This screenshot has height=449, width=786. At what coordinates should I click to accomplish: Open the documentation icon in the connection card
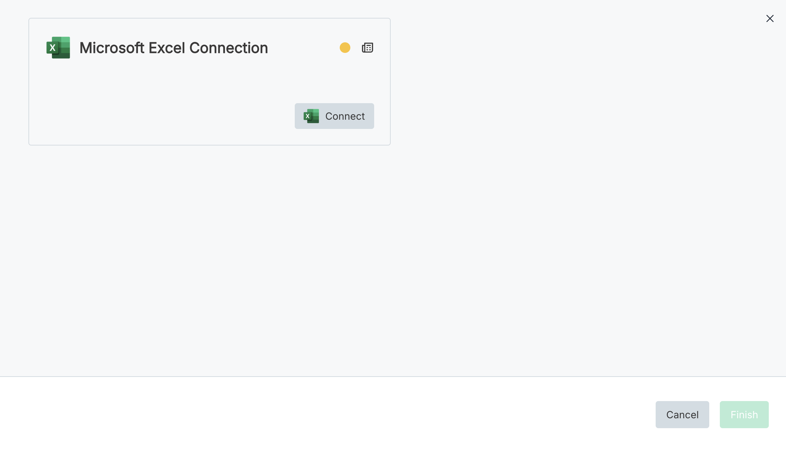(x=367, y=48)
